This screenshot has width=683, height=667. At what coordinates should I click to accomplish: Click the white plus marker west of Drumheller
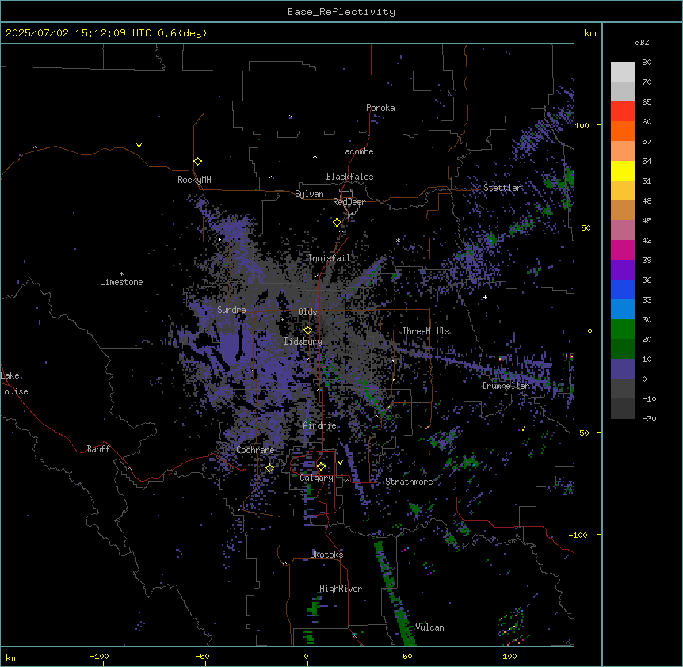(x=485, y=297)
